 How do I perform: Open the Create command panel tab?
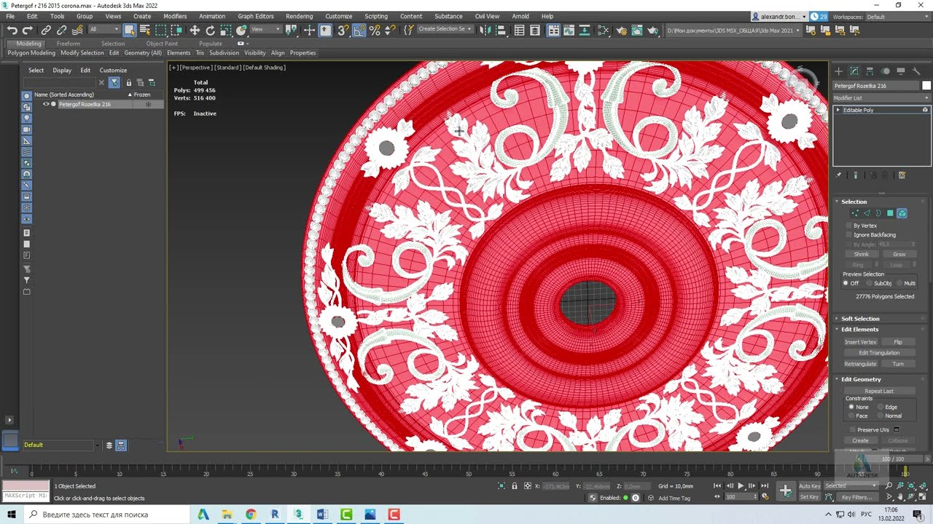[838, 71]
